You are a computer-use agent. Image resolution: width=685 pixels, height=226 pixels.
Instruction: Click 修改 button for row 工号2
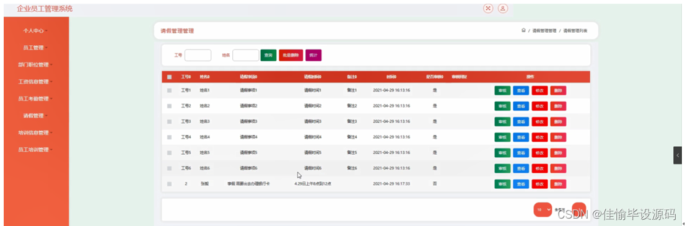point(539,106)
